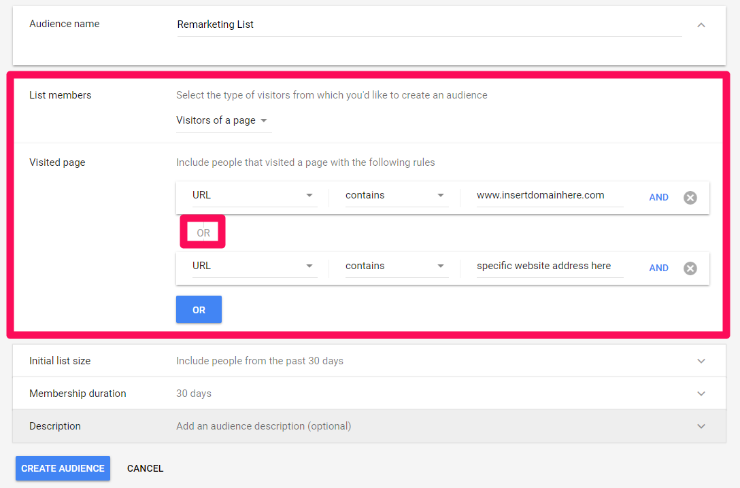Click the 'Audience name' label
Image resolution: width=740 pixels, height=488 pixels.
[64, 24]
